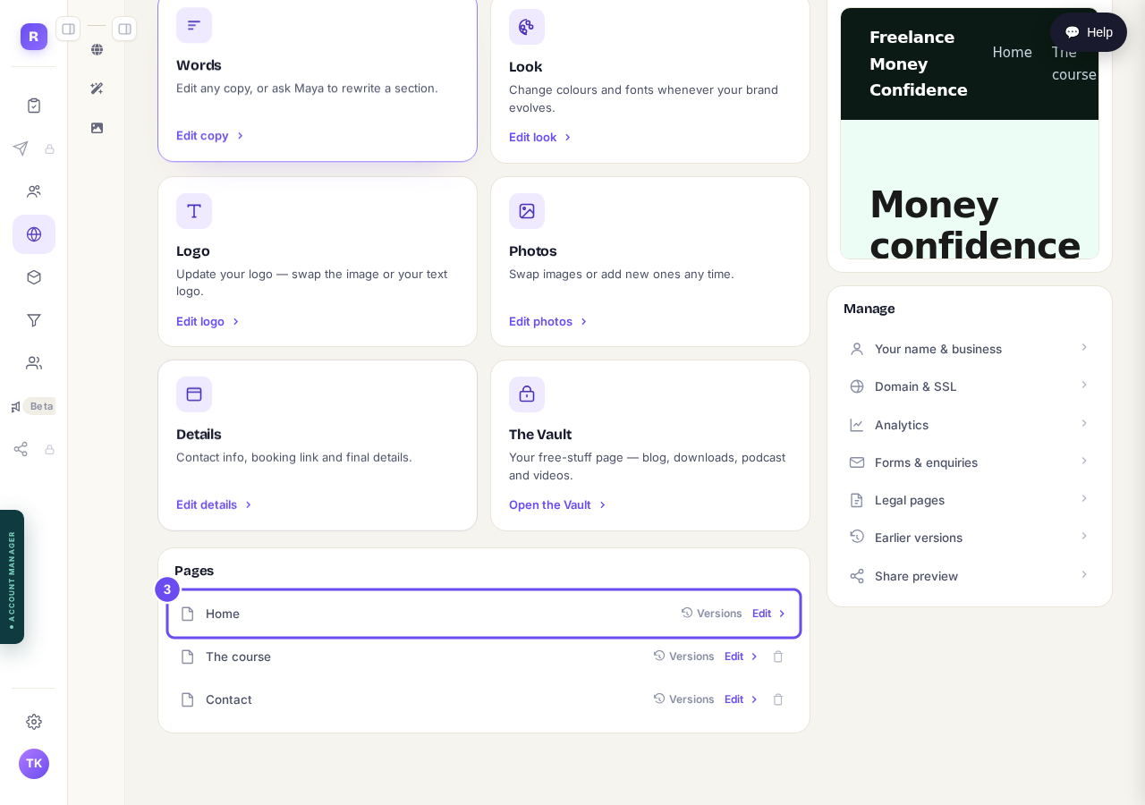Toggle the second panel layout icon

point(124,29)
